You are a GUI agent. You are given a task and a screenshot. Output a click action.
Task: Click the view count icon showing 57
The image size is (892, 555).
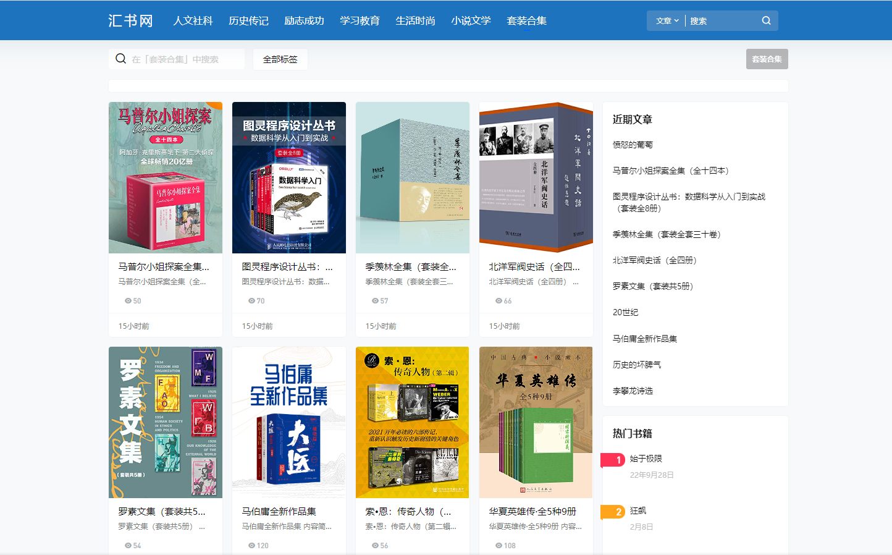pyautogui.click(x=375, y=301)
